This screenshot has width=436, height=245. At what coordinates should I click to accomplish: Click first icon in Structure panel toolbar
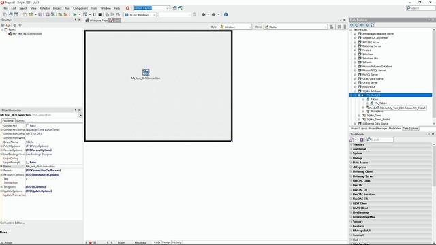3,25
